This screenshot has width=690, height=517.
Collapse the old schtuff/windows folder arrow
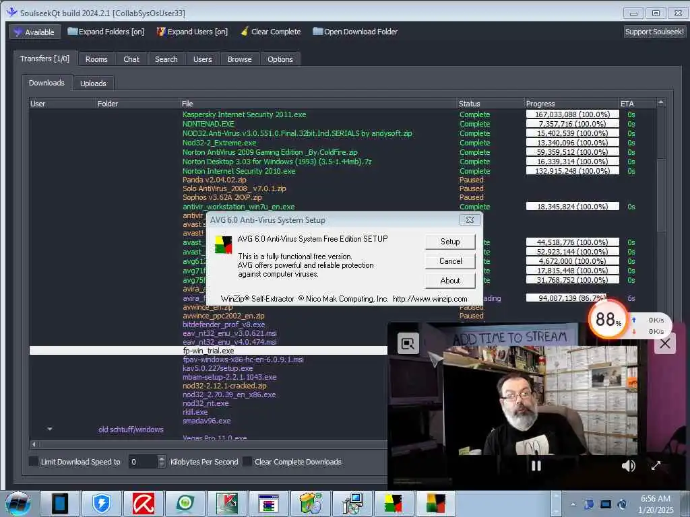pos(50,429)
